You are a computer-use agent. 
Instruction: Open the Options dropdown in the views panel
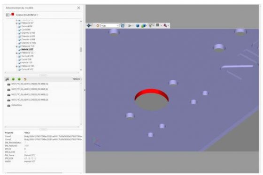pyautogui.click(x=77, y=79)
